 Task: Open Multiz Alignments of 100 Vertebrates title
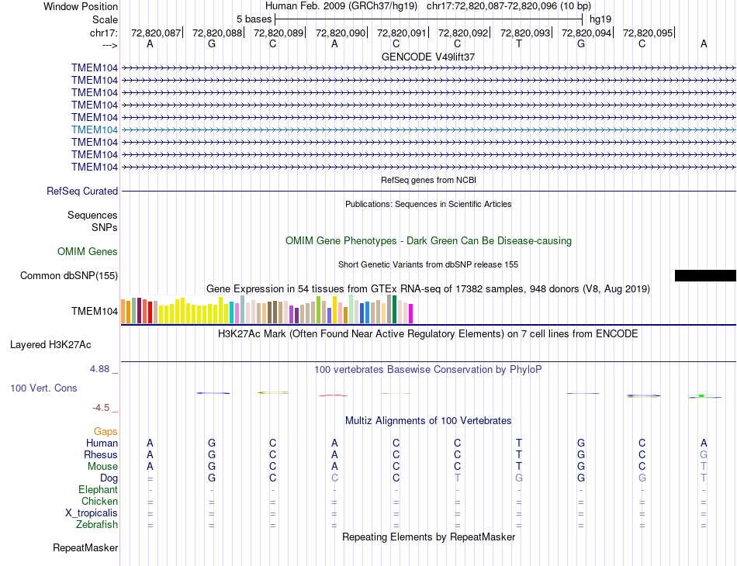coord(428,420)
